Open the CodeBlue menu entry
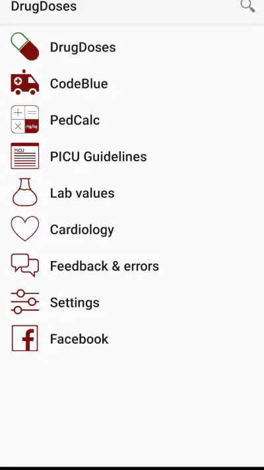This screenshot has height=470, width=264. 79,84
